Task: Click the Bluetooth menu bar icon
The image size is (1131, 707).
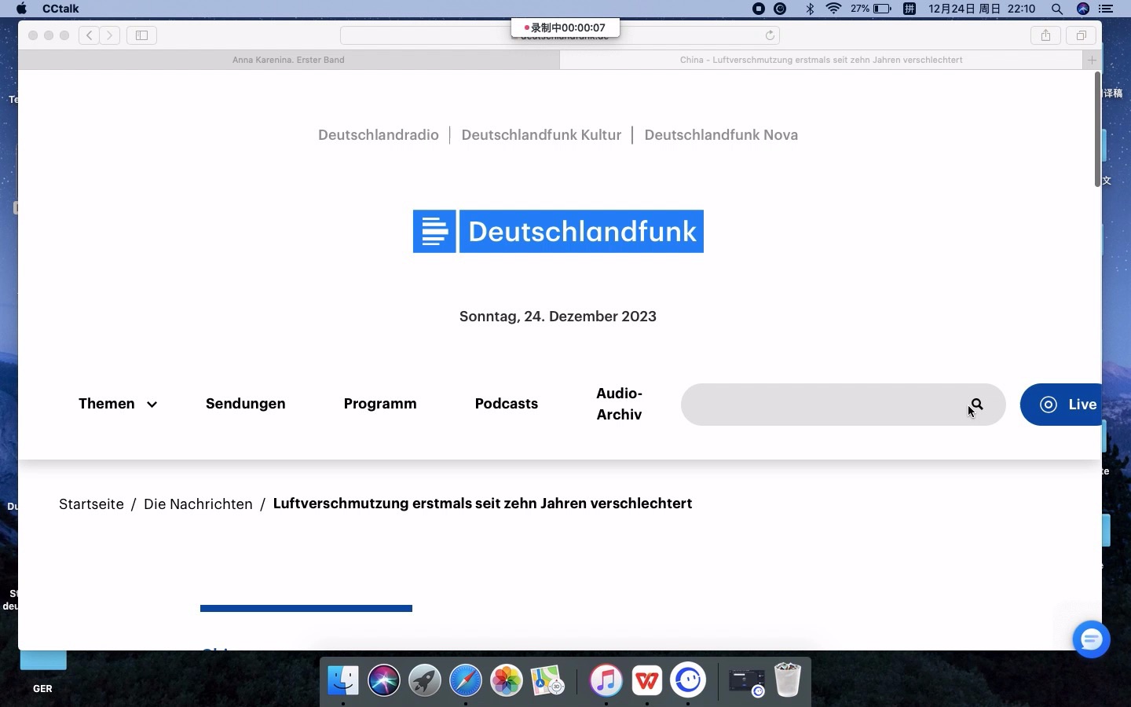Action: pos(810,9)
